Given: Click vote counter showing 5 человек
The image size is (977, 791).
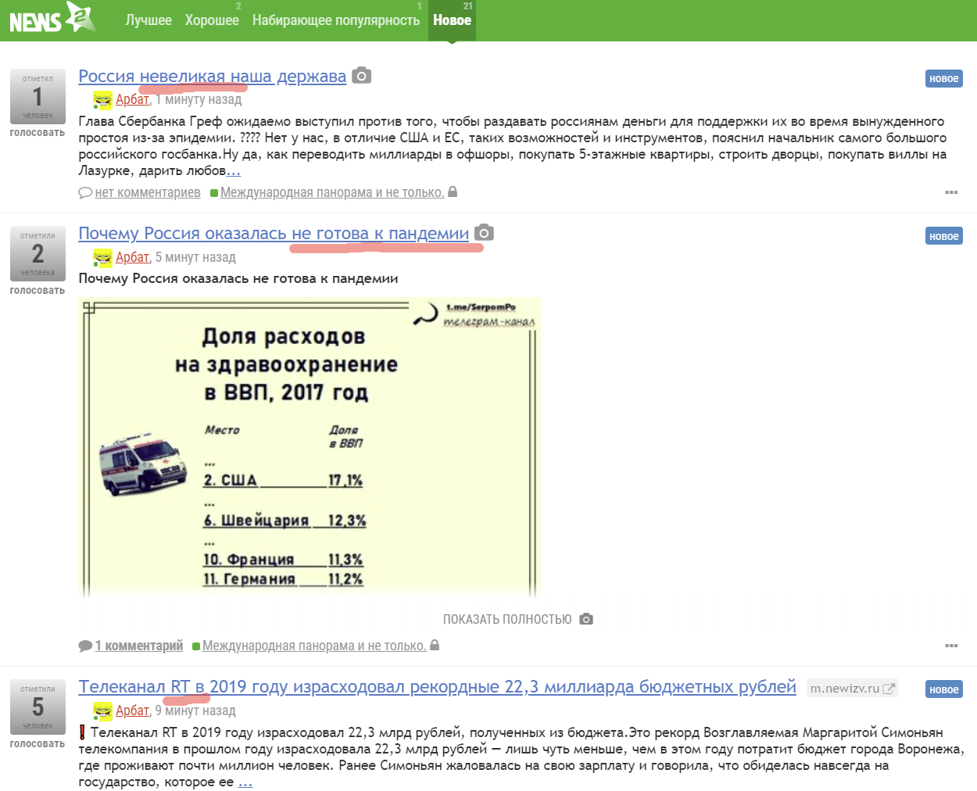Looking at the screenshot, I should point(38,707).
